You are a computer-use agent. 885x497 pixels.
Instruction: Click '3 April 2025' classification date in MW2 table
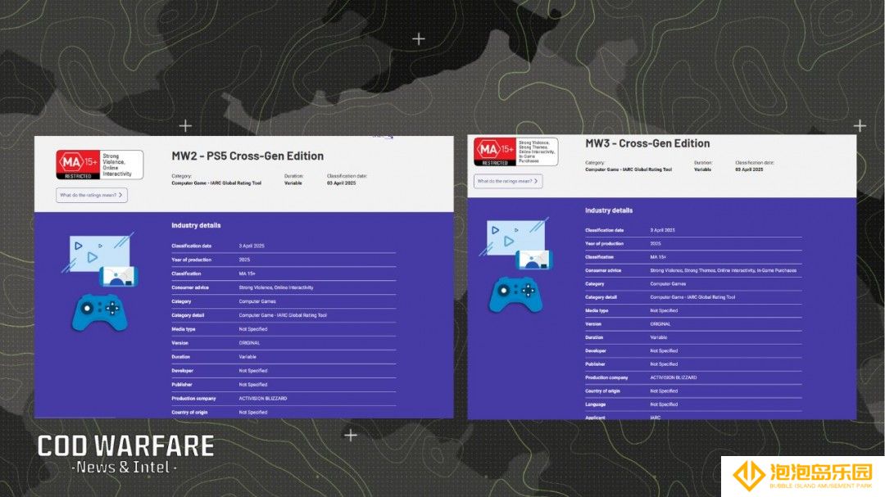[252, 246]
